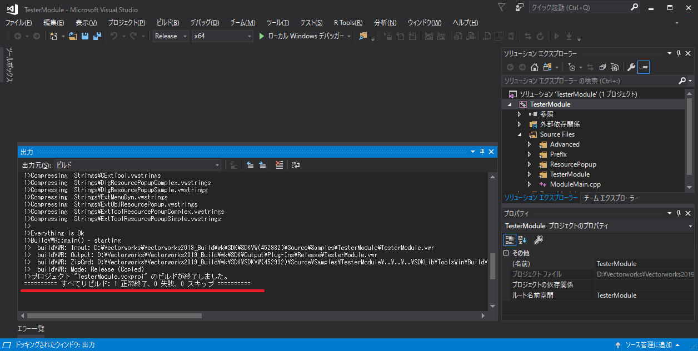698x351 pixels.
Task: Toggle Preview Selected Items button
Action: coord(644,67)
